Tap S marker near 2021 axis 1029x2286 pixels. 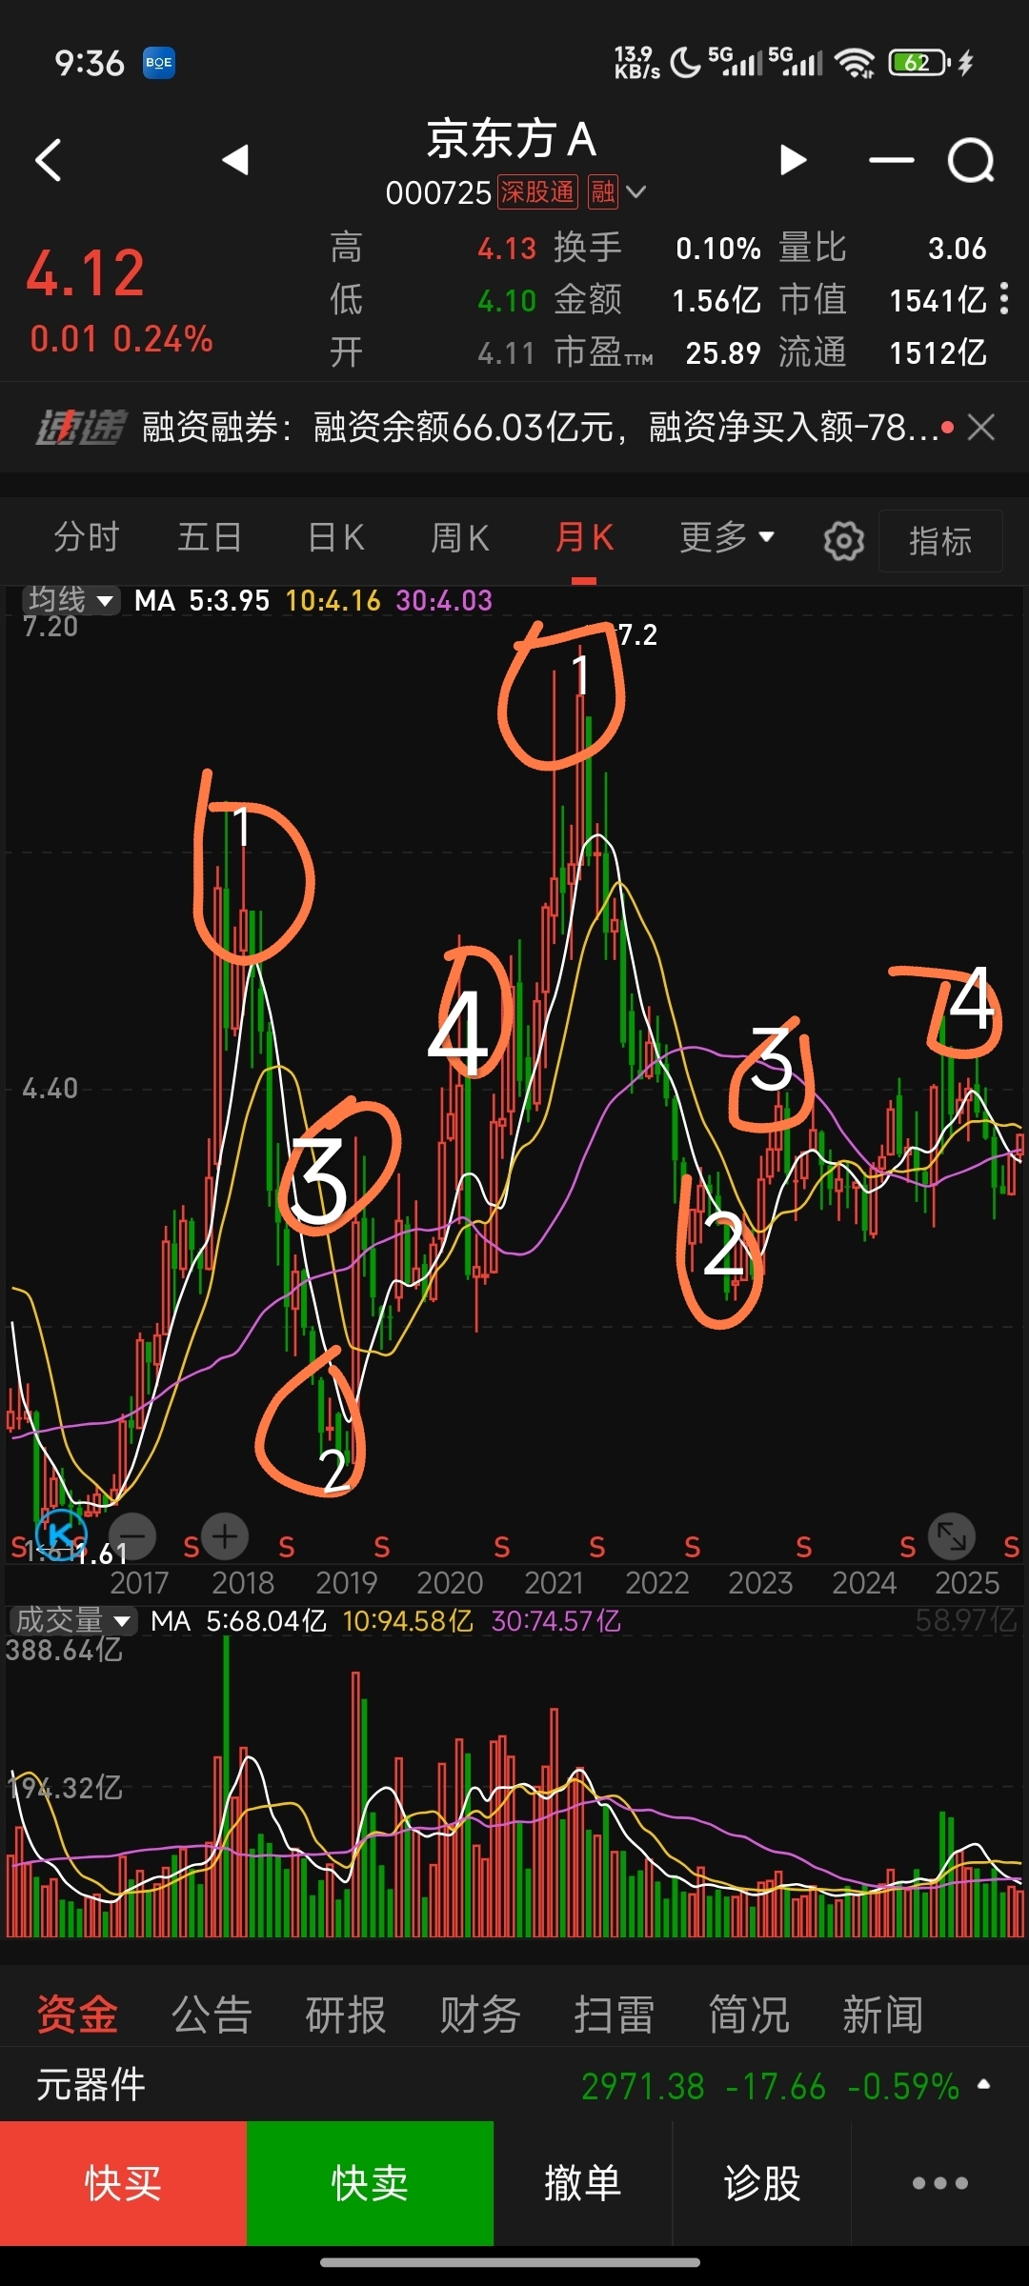(597, 1548)
